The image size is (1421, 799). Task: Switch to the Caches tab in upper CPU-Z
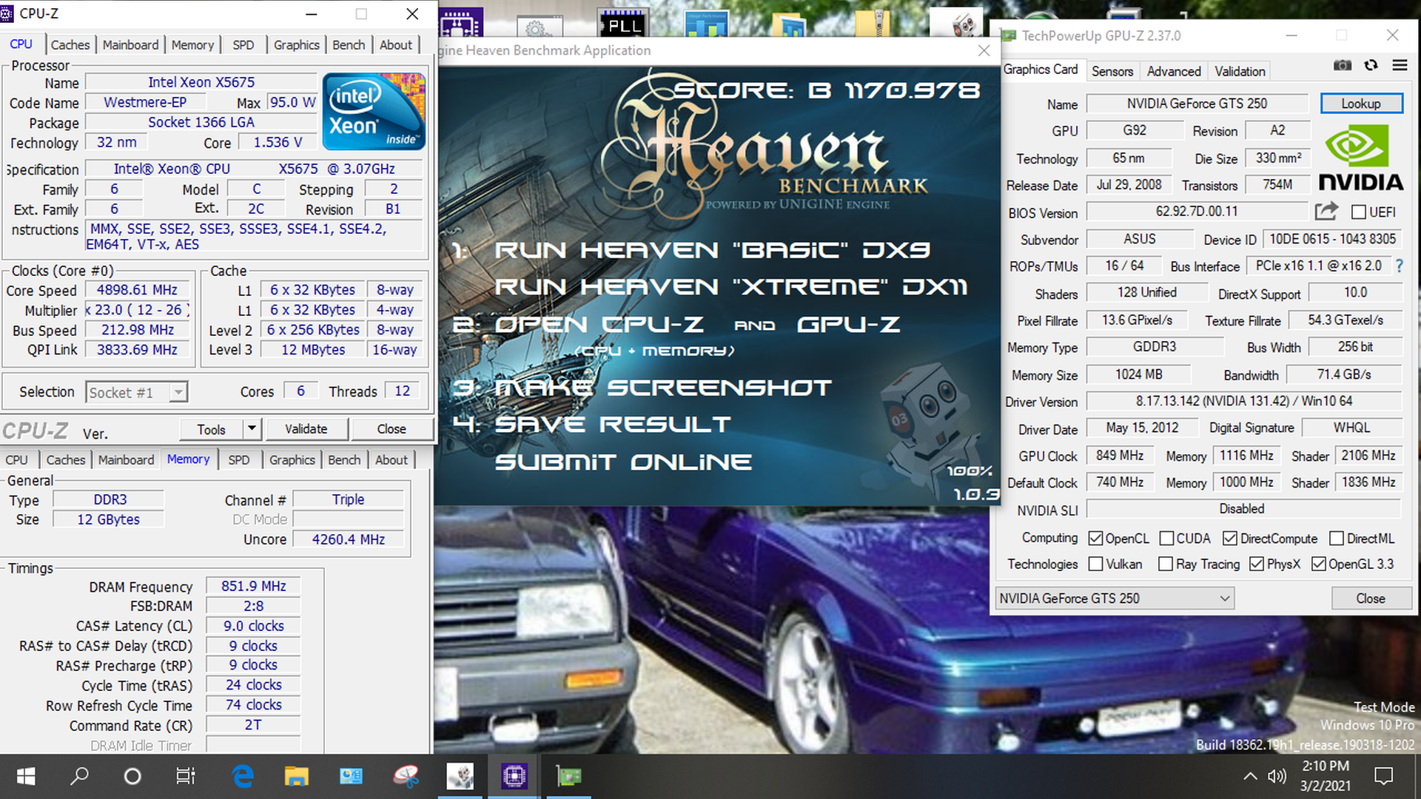tap(70, 45)
